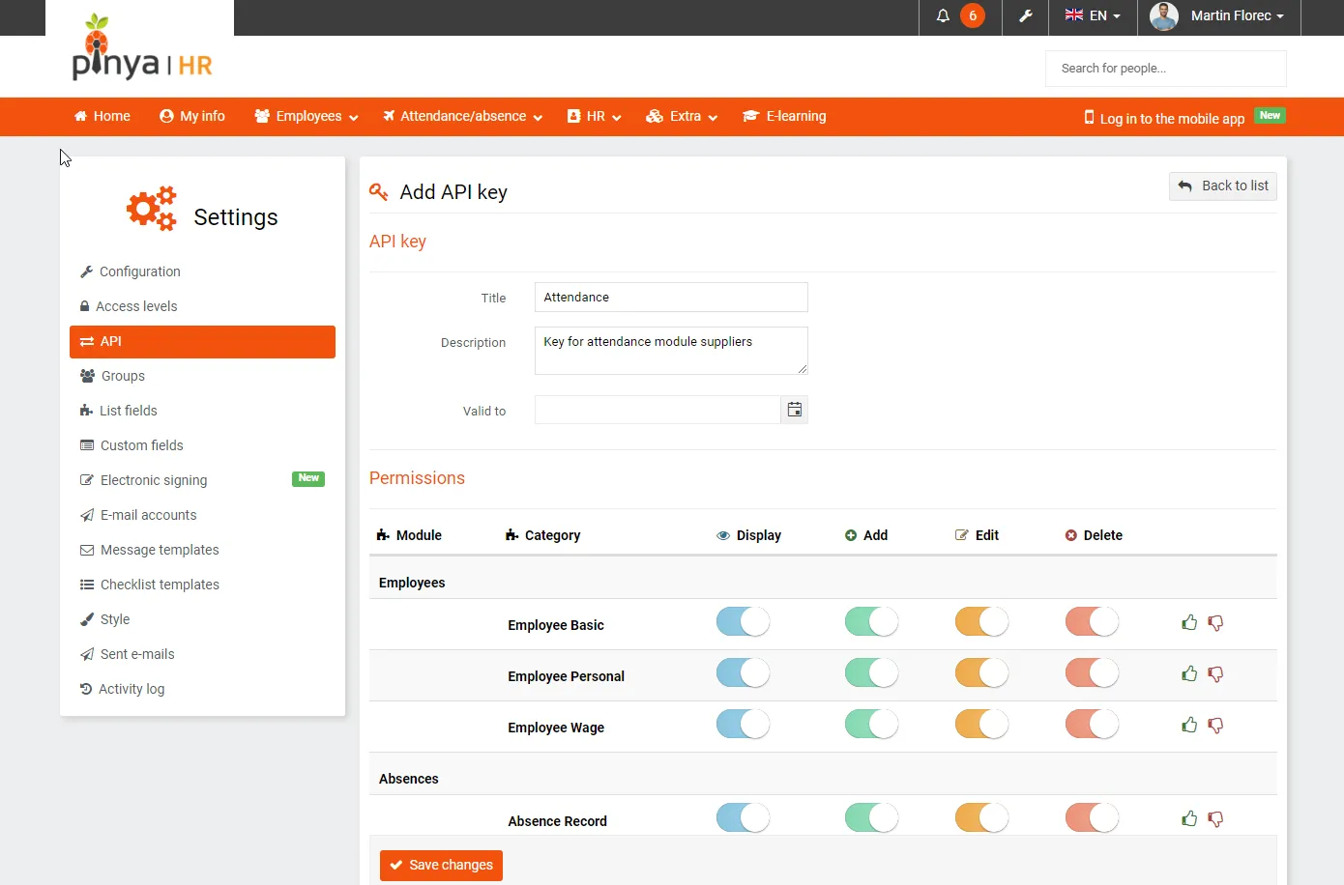
Task: Click the Title input field
Action: (x=671, y=297)
